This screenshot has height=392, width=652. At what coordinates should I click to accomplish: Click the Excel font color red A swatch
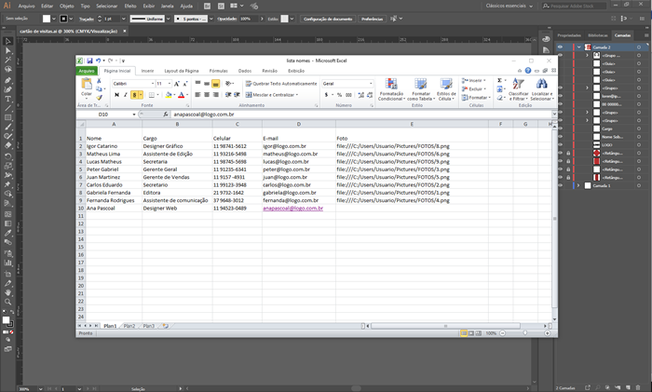(182, 95)
